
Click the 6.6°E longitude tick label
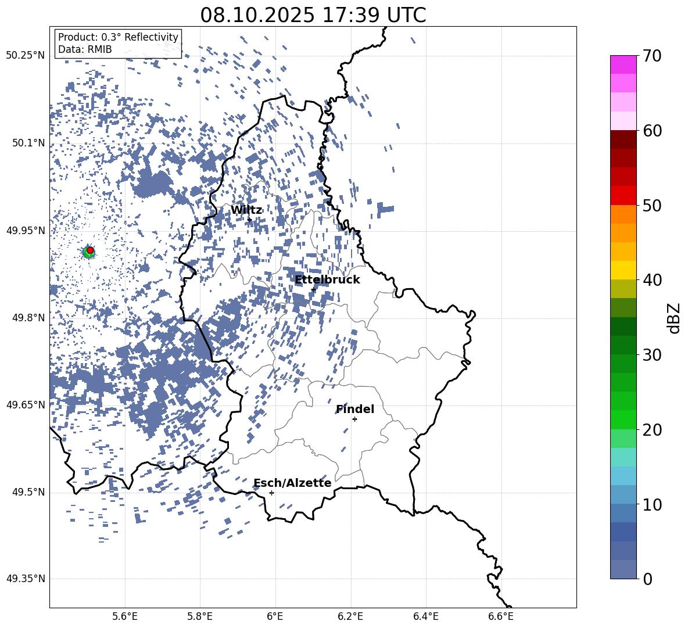[x=501, y=617]
